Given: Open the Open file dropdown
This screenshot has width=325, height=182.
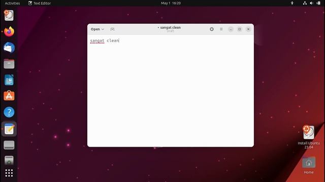Looking at the screenshot, I should [x=97, y=29].
